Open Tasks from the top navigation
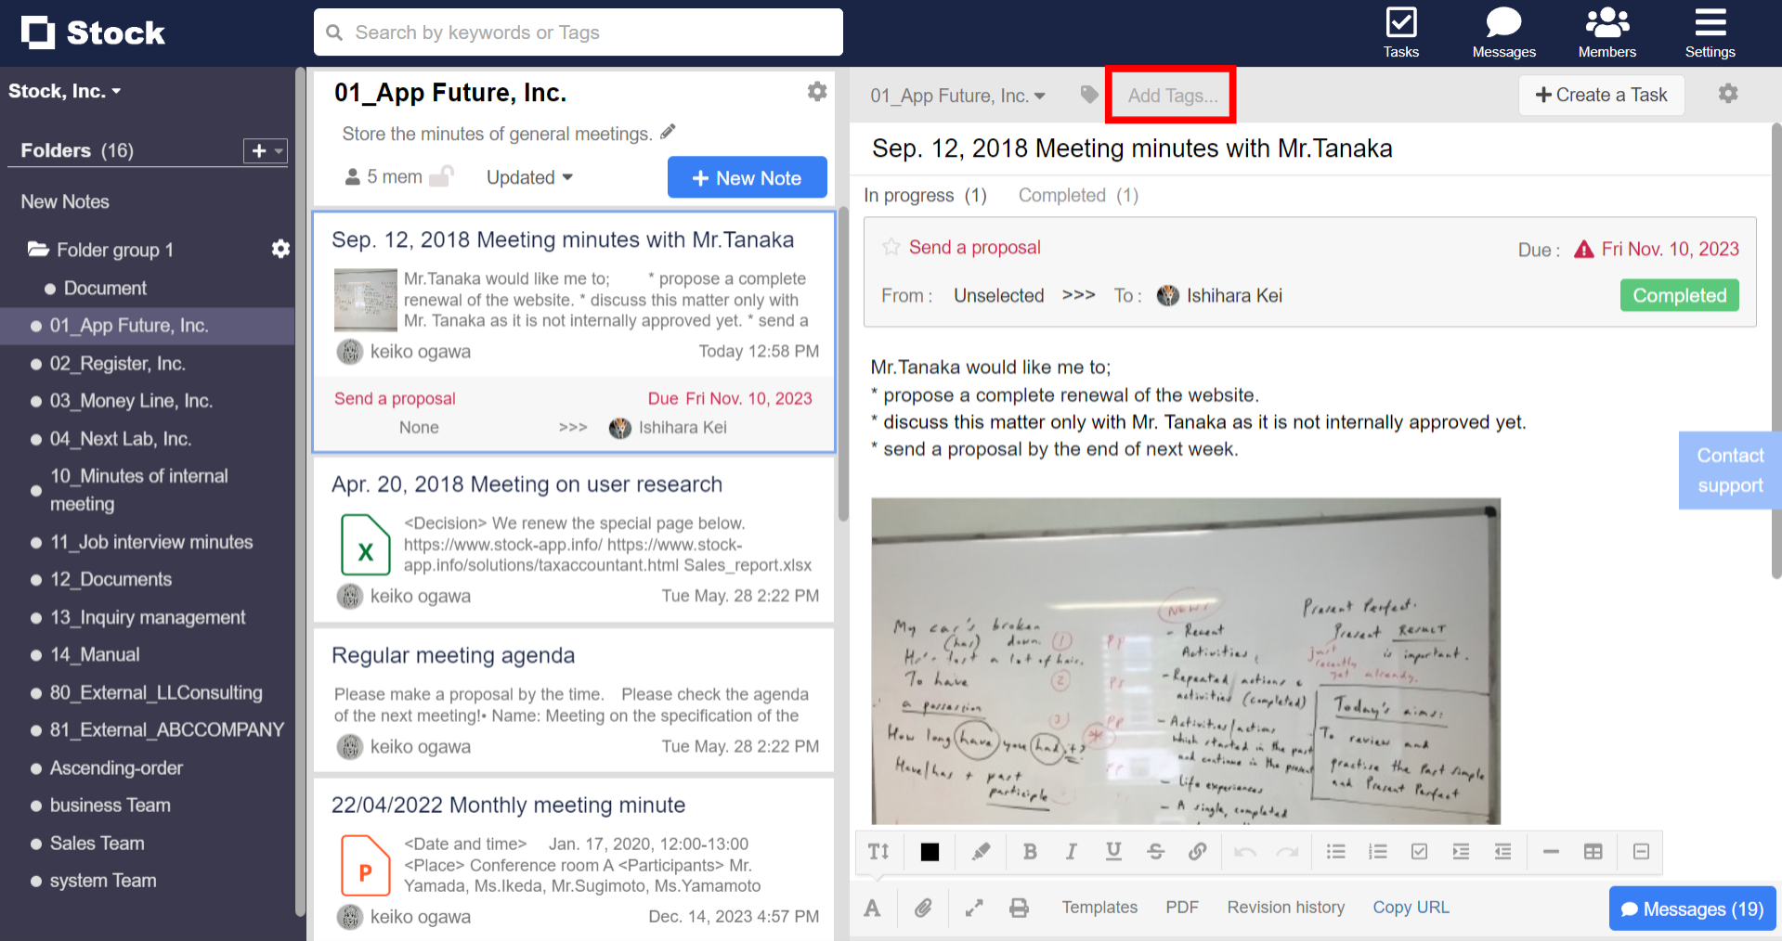Screen dimensions: 1782x941 click(1400, 31)
